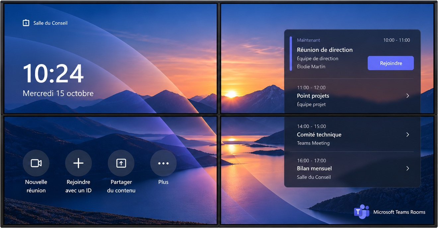
Task: Click the calendar icon beside Salle du Conseil
Action: [x=26, y=23]
